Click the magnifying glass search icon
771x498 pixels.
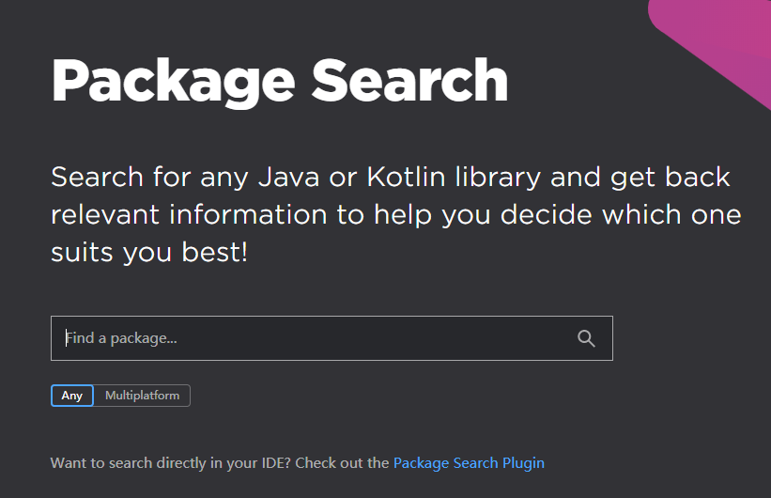587,339
